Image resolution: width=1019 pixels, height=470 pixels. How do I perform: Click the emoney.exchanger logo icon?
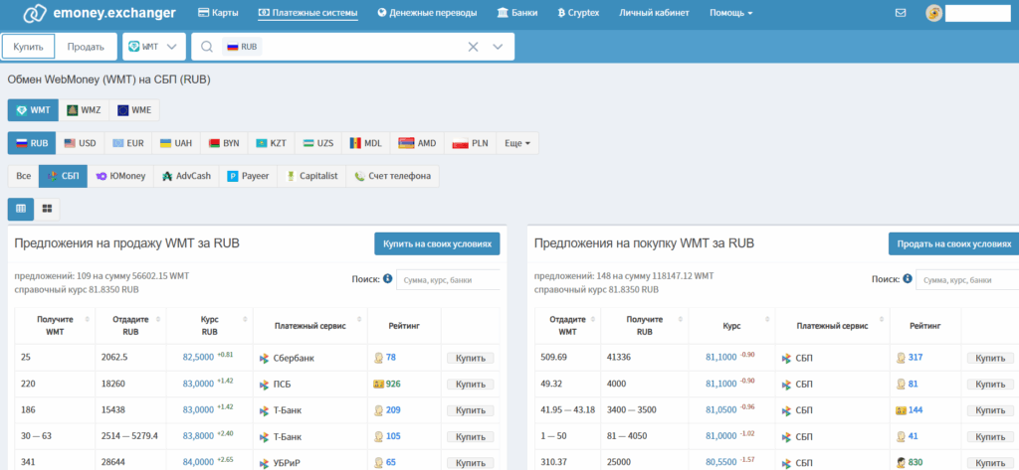(x=35, y=13)
